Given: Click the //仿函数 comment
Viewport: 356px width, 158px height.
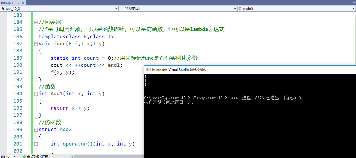Looking at the screenshot, I should pyautogui.click(x=50, y=122).
